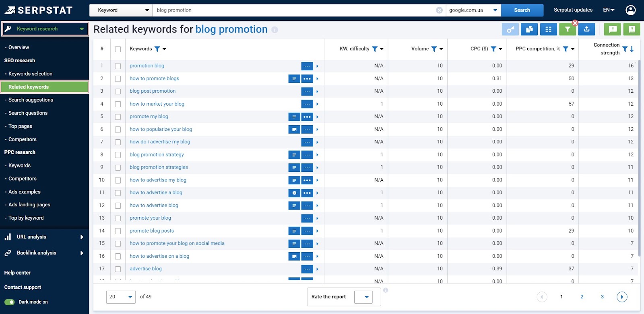Open Search suggestions in the sidebar
Screen dimensions: 644x314
31,100
